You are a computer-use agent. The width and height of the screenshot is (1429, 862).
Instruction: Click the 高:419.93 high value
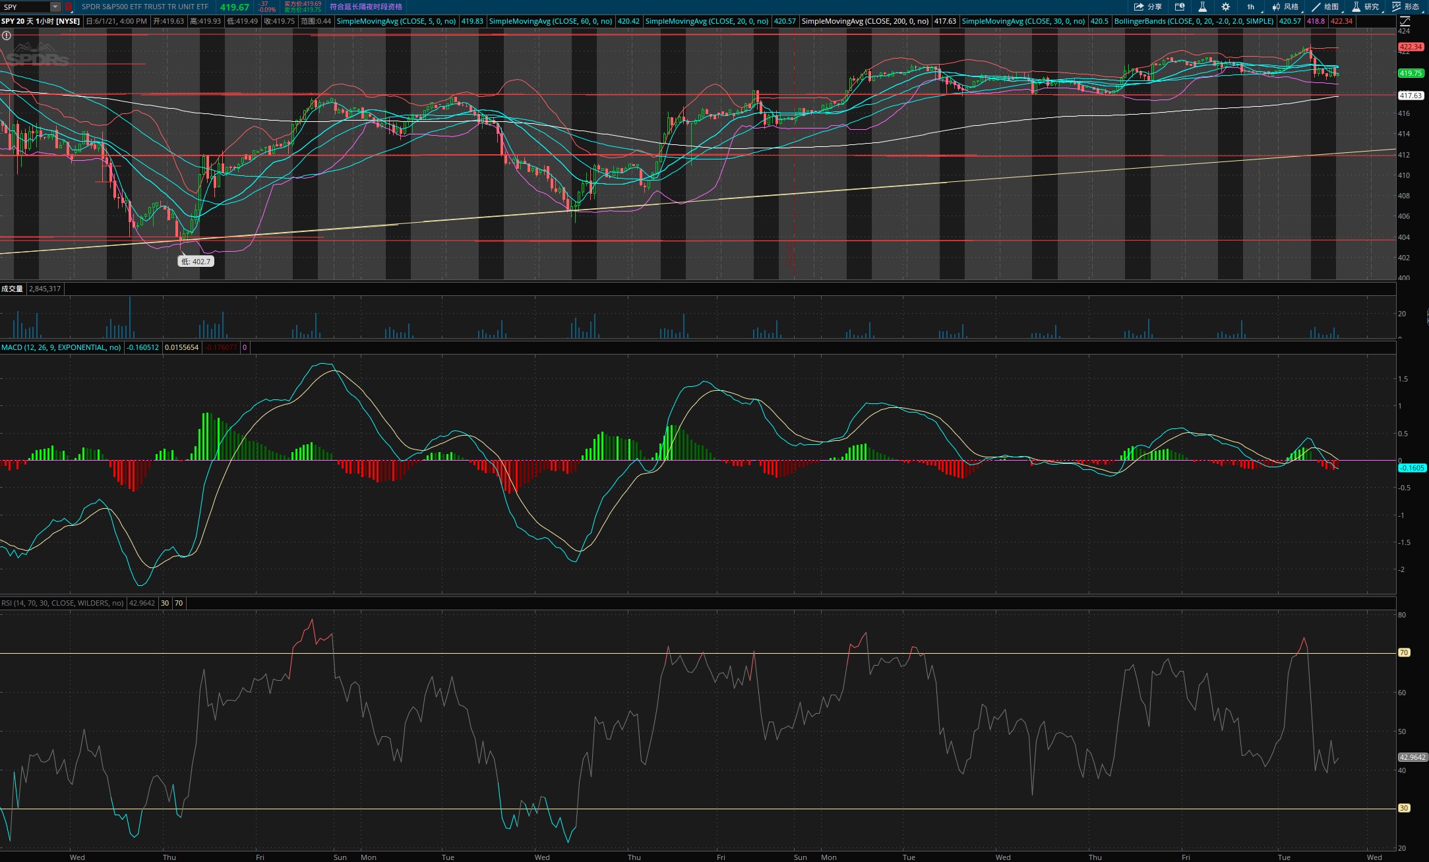click(x=205, y=21)
